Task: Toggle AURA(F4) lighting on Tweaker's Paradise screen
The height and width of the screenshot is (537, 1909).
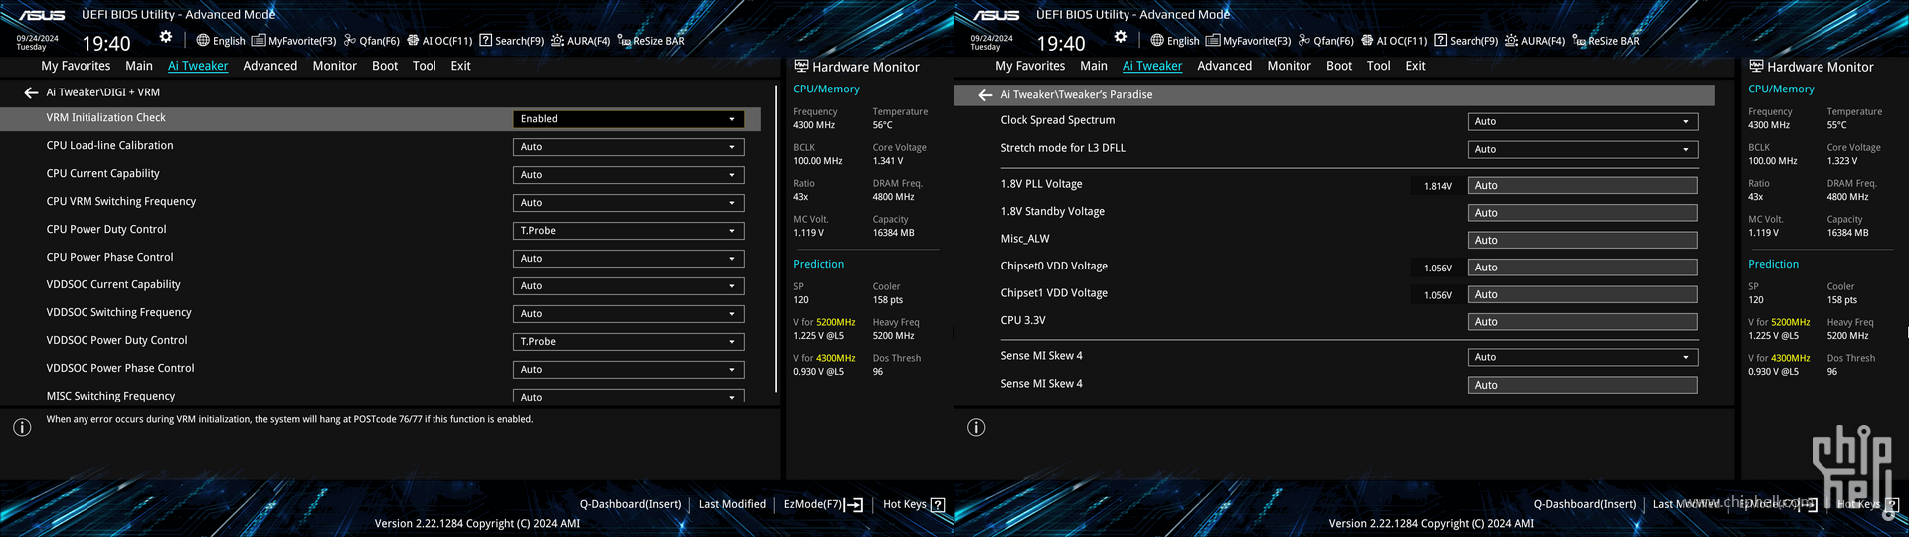Action: coord(1535,41)
